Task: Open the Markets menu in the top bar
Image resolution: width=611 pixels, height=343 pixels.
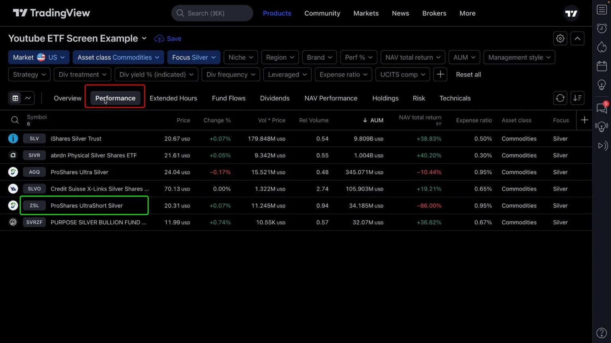Action: click(366, 13)
